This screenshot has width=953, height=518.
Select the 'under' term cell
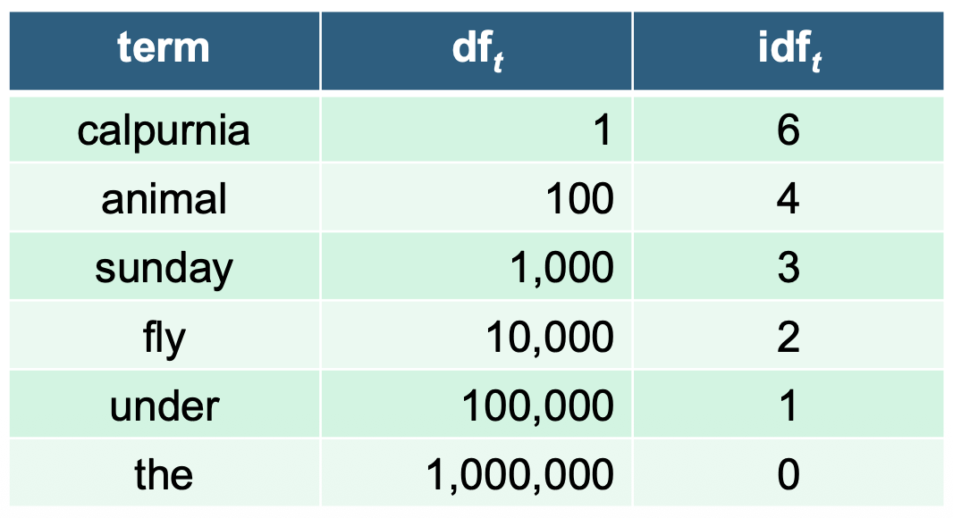(x=164, y=406)
